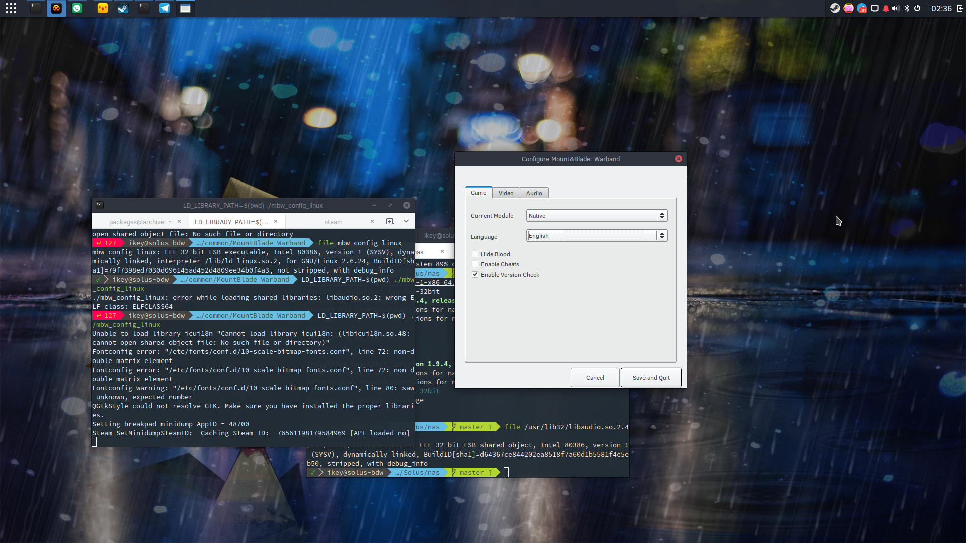Screen dimensions: 966x543
Task: Click the underlined mbw_config_linux filename in terminal
Action: pyautogui.click(x=370, y=243)
